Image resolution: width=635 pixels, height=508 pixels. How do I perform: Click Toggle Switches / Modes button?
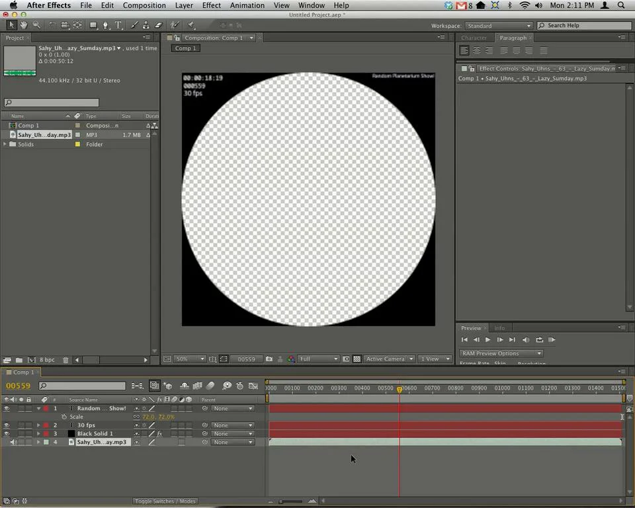(x=165, y=501)
